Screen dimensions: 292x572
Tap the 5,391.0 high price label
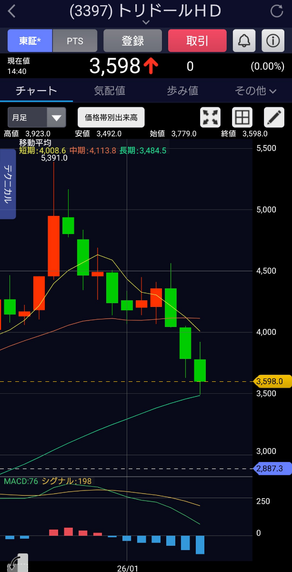pos(54,158)
